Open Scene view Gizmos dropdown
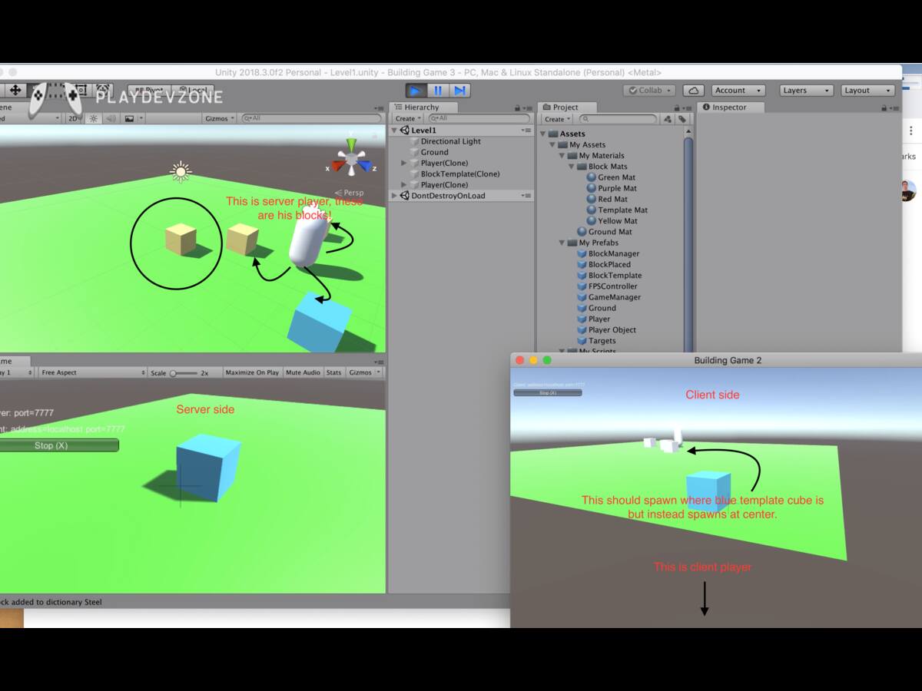The image size is (922, 691). (219, 118)
